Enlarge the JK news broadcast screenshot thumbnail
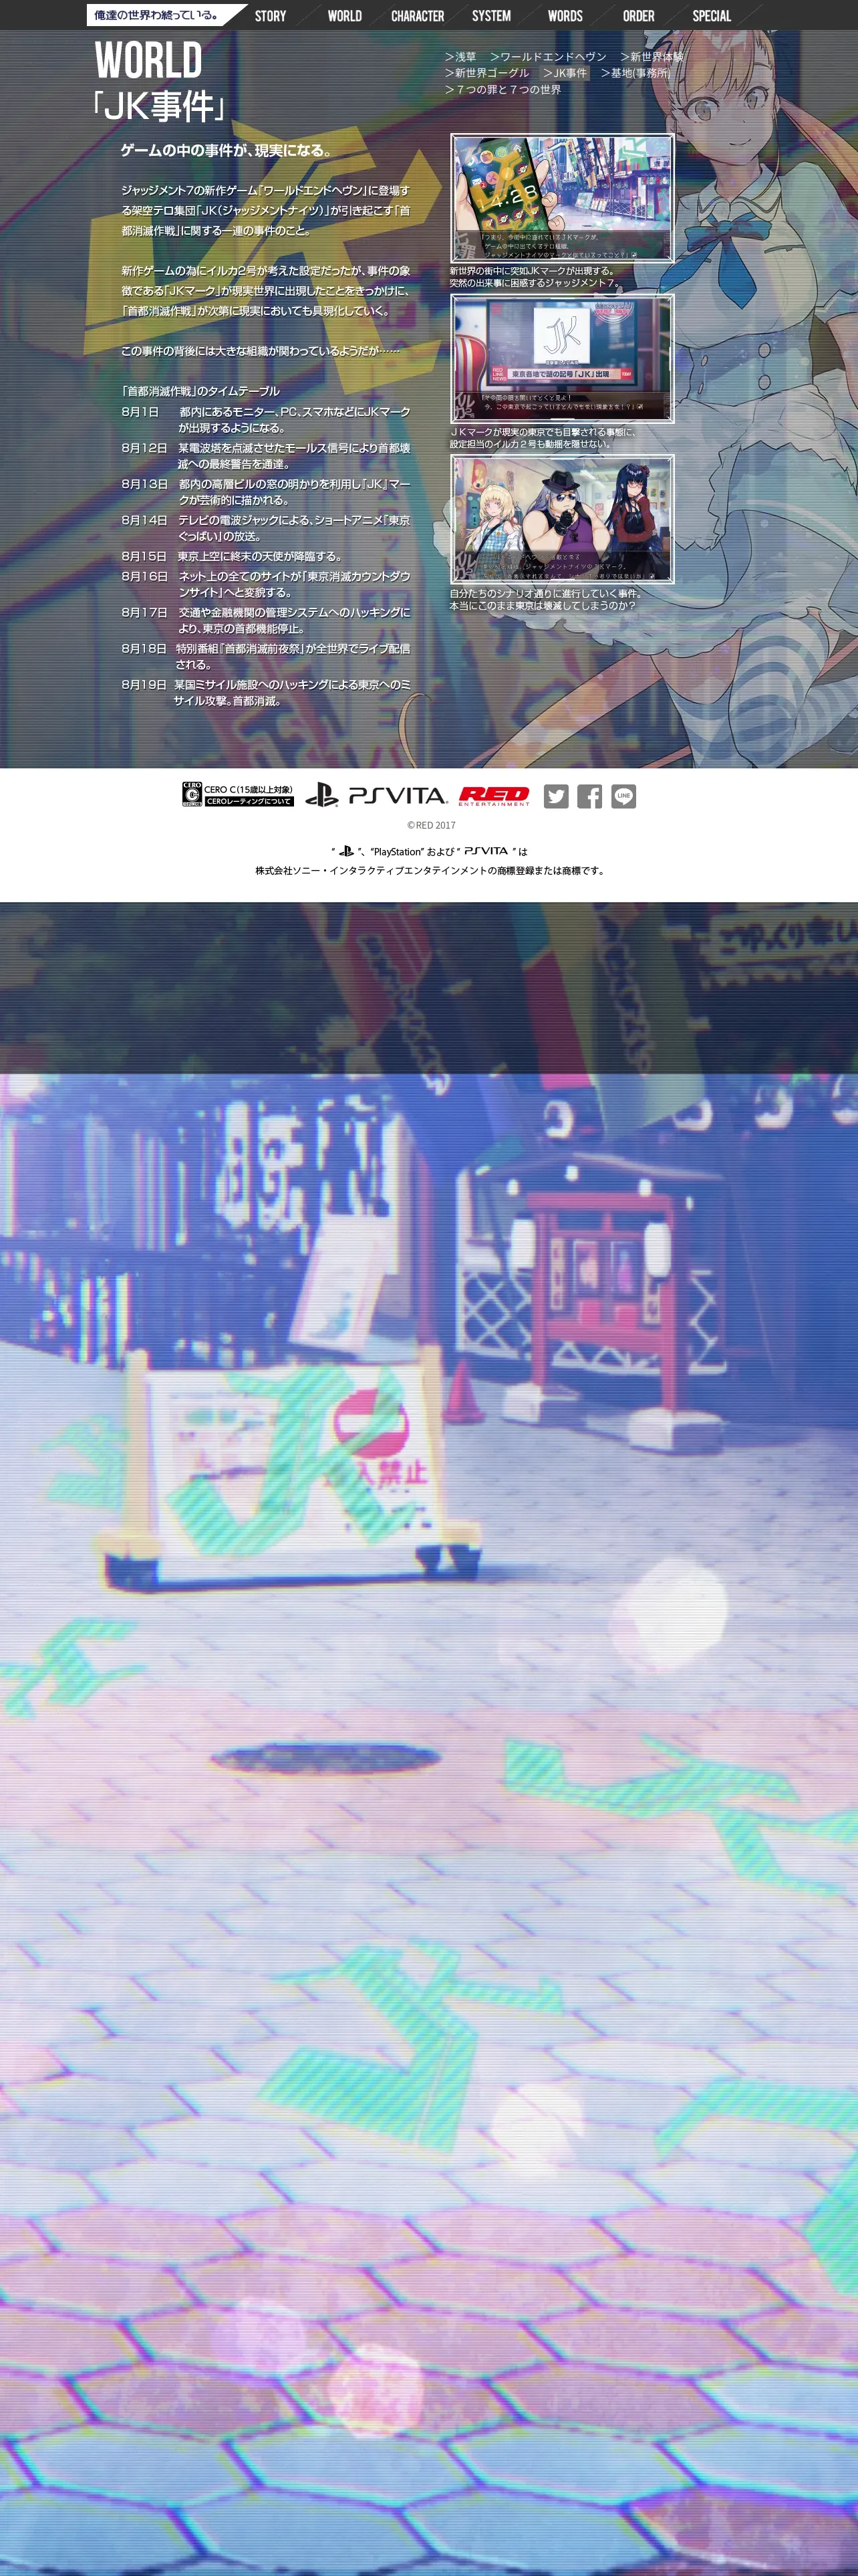 pos(563,358)
